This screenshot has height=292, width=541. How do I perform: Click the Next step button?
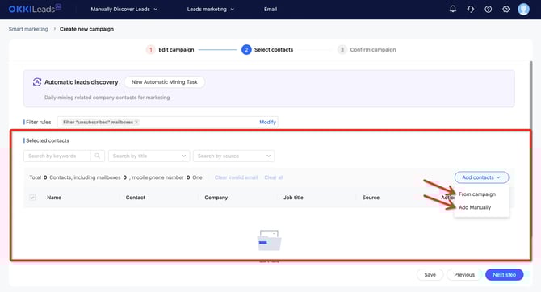504,274
